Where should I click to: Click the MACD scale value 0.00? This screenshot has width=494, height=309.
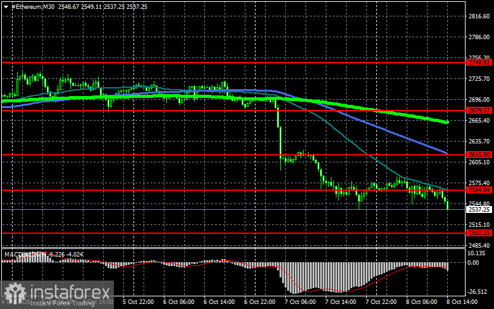(x=473, y=263)
